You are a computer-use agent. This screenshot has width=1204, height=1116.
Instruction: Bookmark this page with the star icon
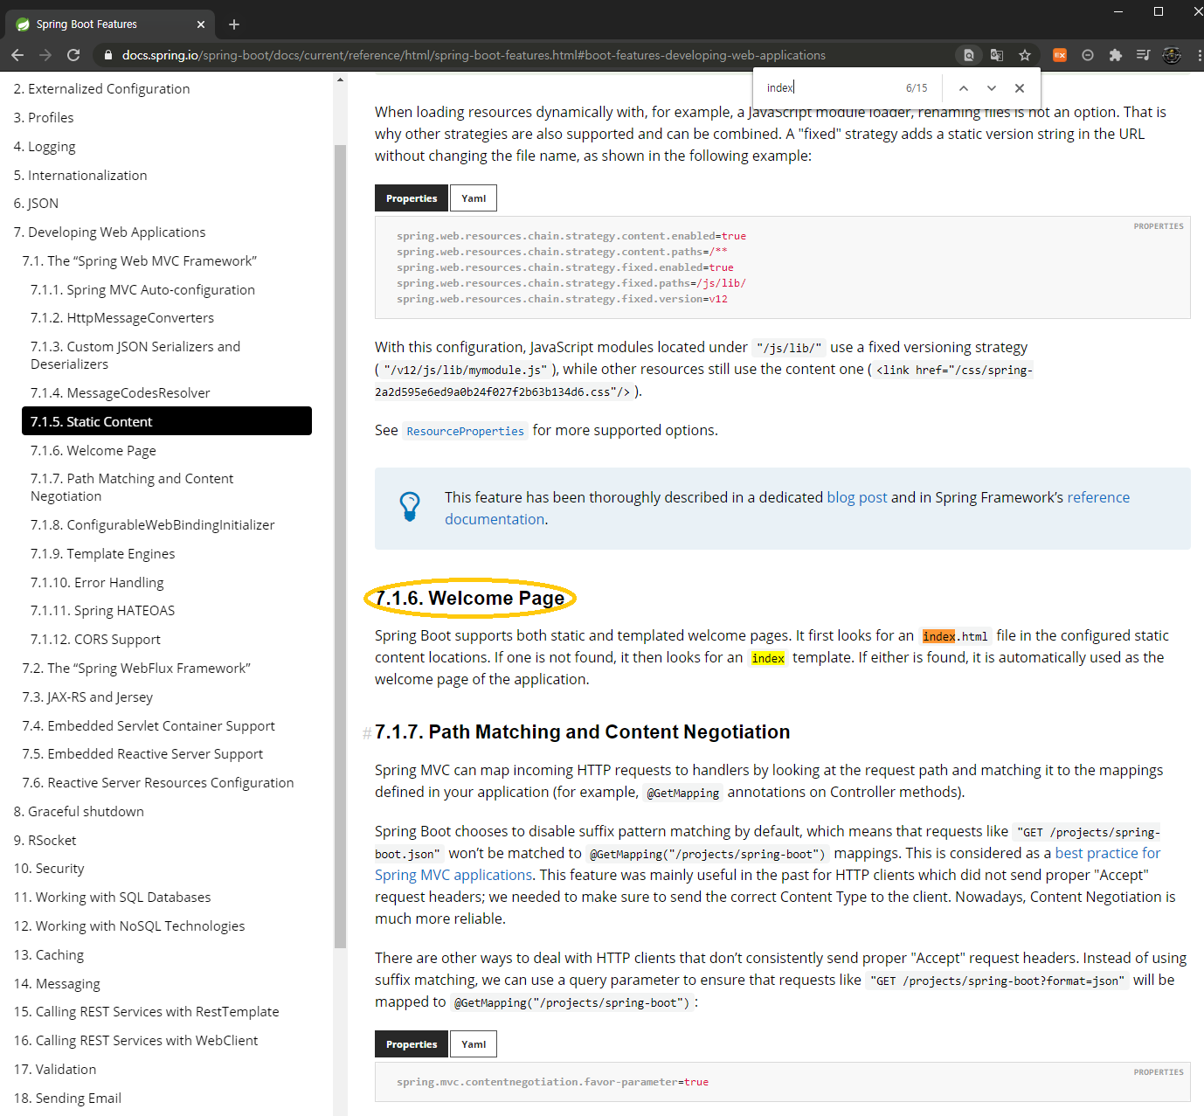[1025, 55]
